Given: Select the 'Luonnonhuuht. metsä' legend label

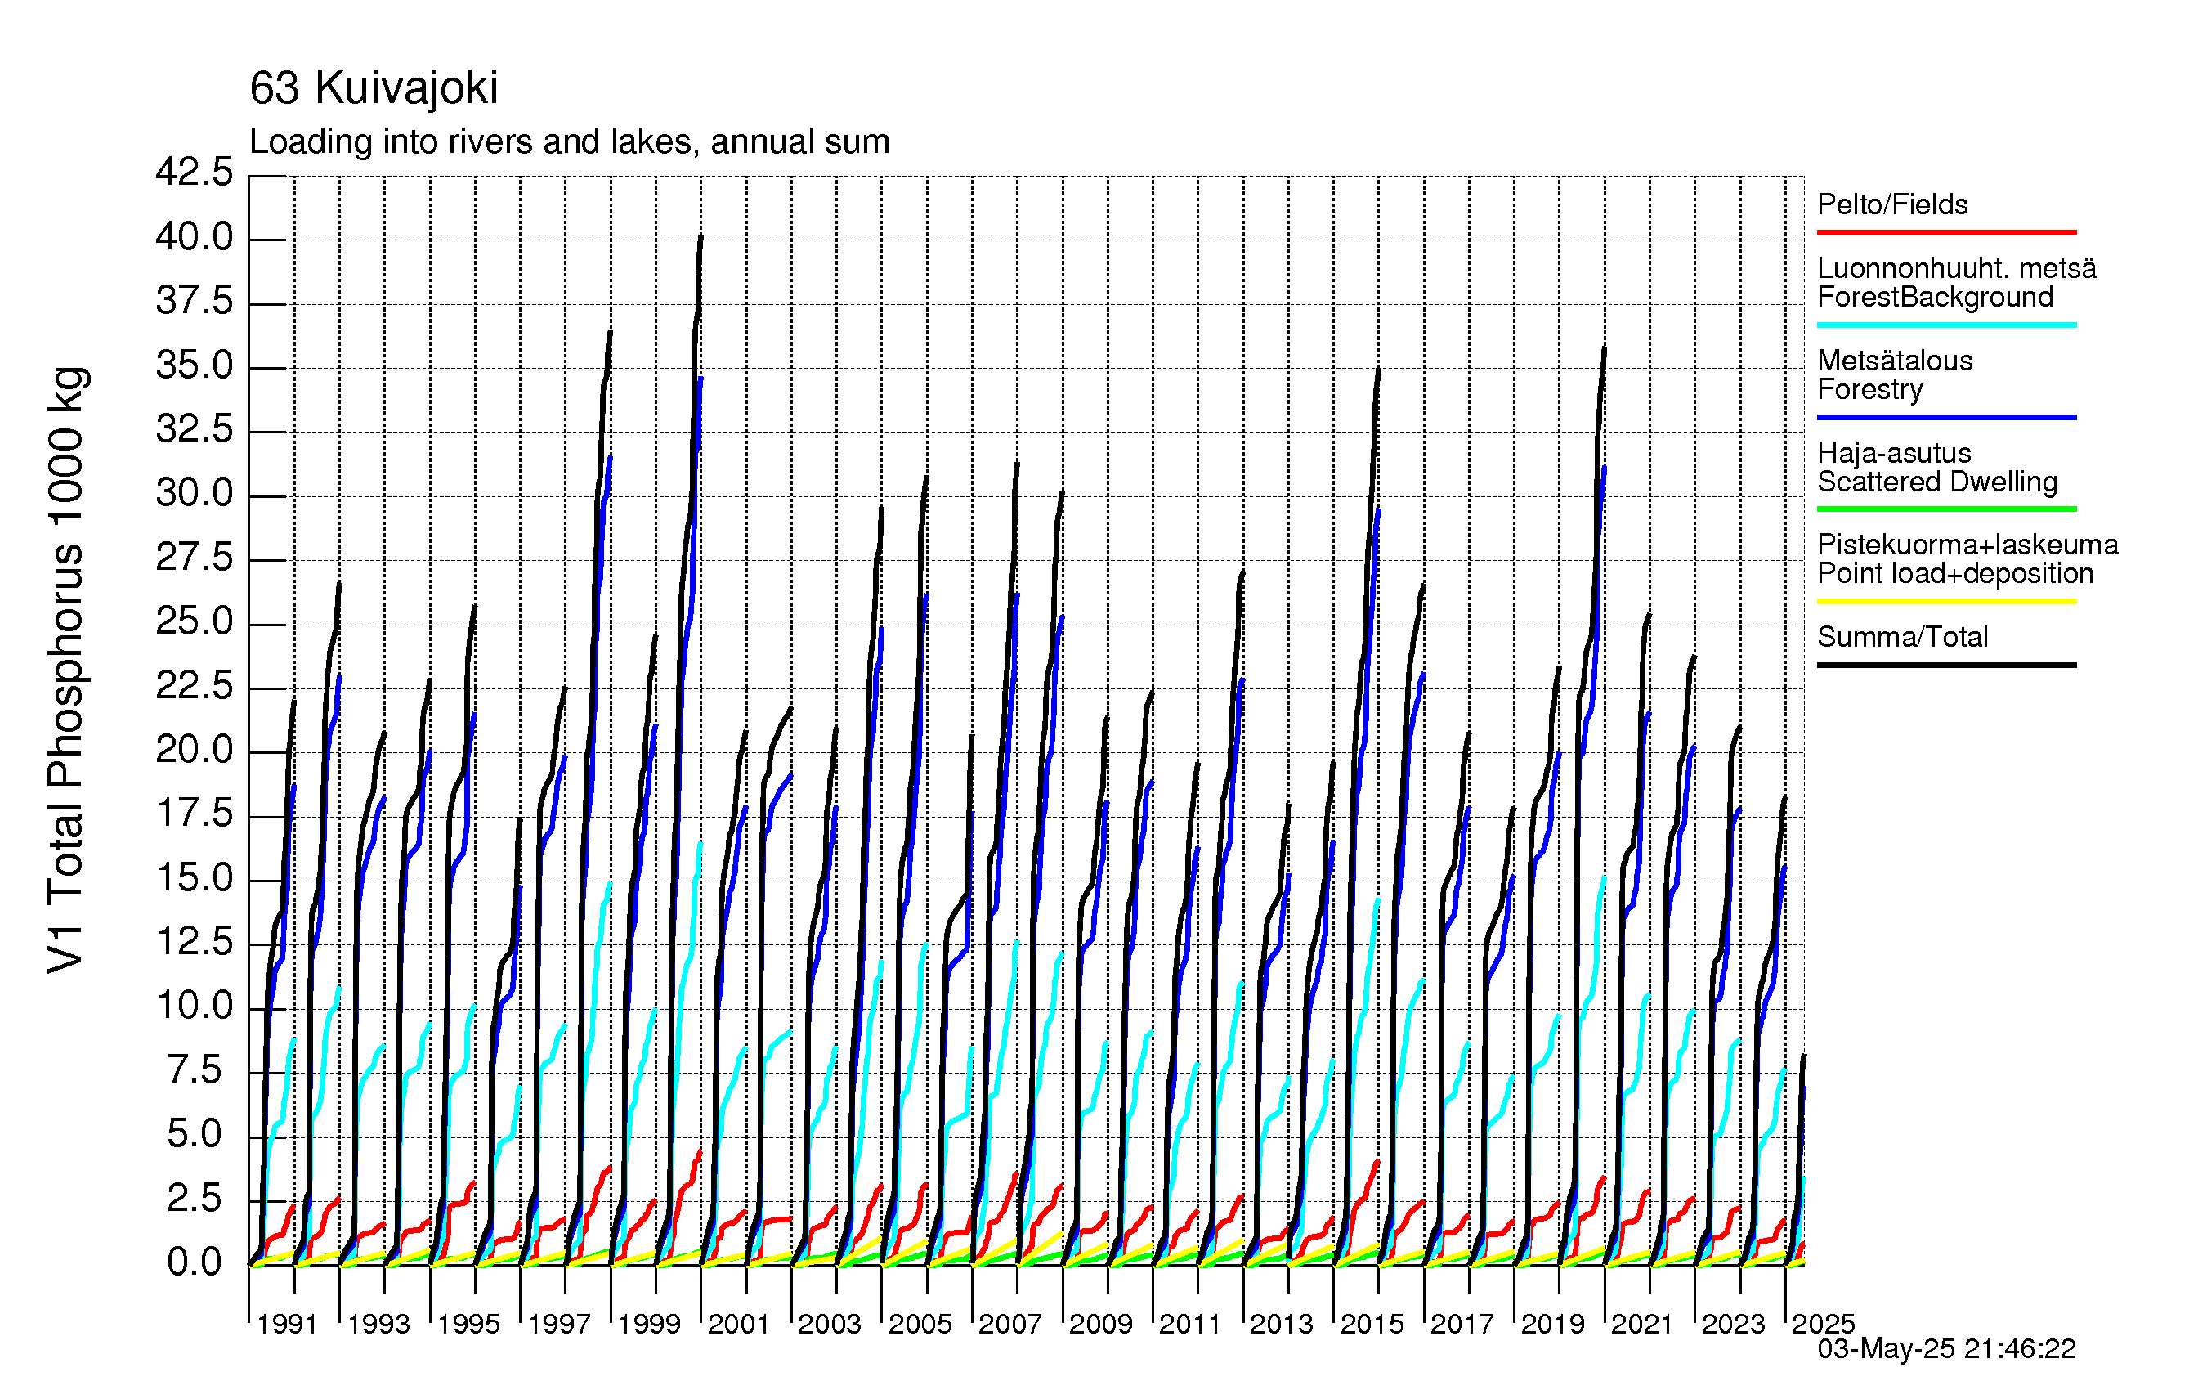Looking at the screenshot, I should pos(1957,267).
